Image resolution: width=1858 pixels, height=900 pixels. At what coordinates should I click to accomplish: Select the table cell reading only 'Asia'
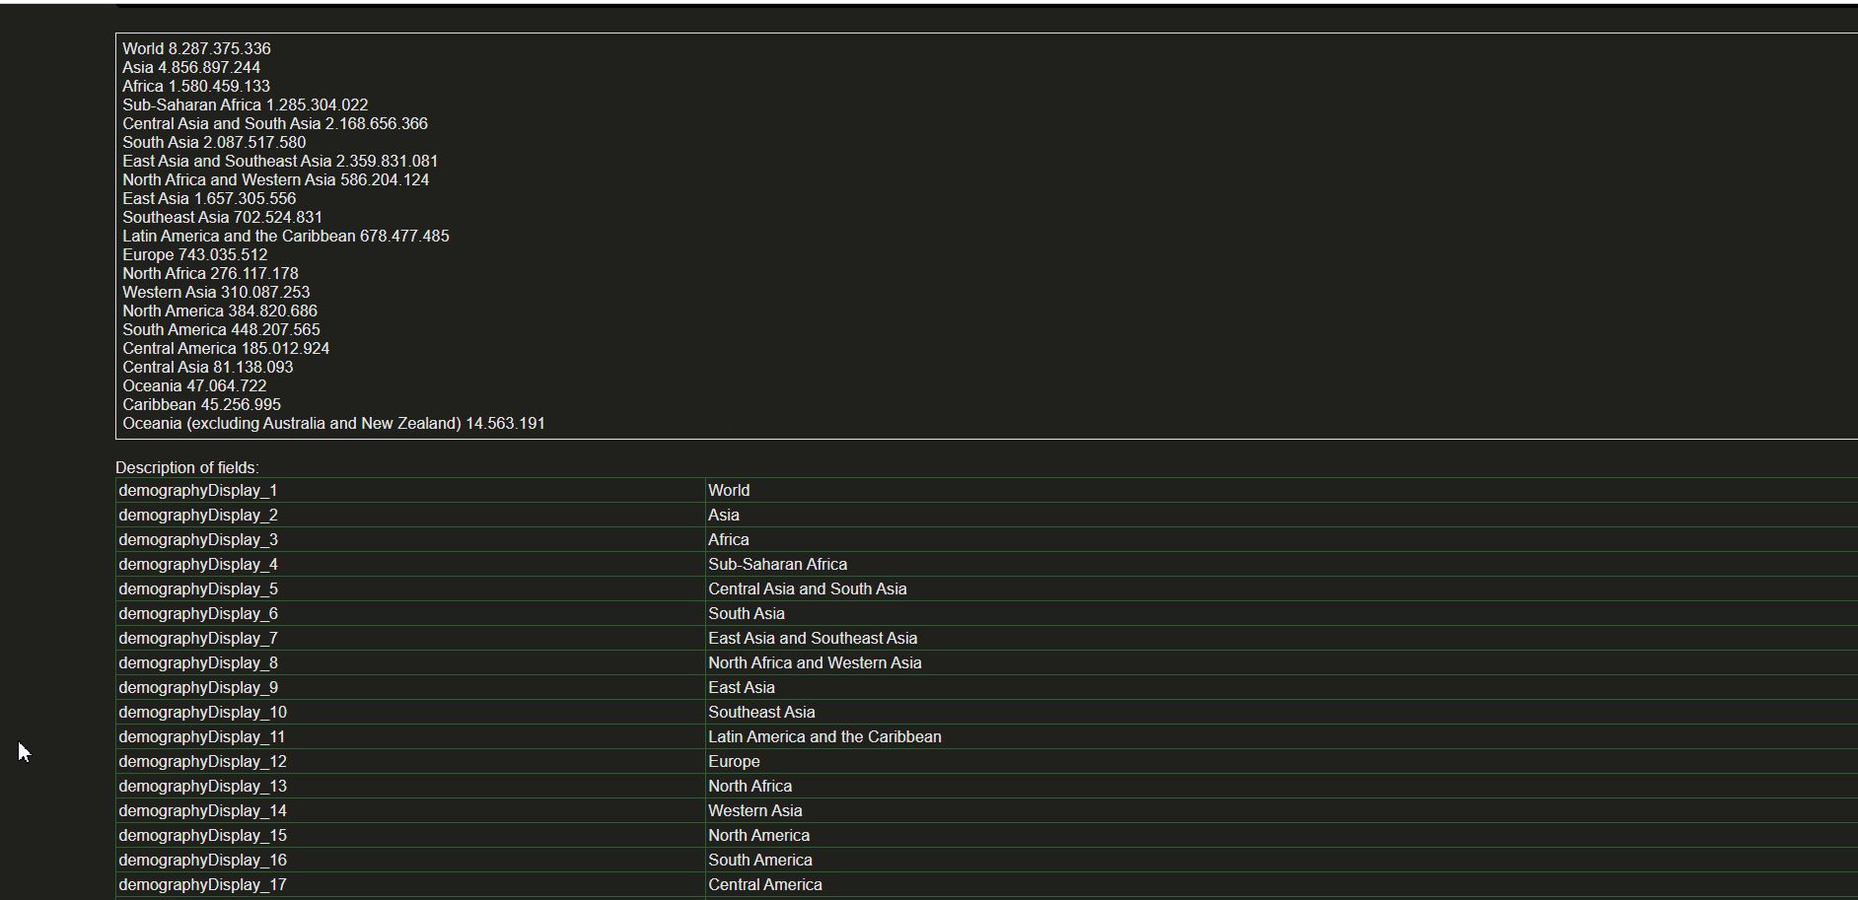1282,515
